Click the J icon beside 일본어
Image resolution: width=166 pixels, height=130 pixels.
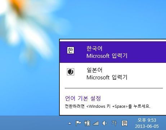[71, 72]
